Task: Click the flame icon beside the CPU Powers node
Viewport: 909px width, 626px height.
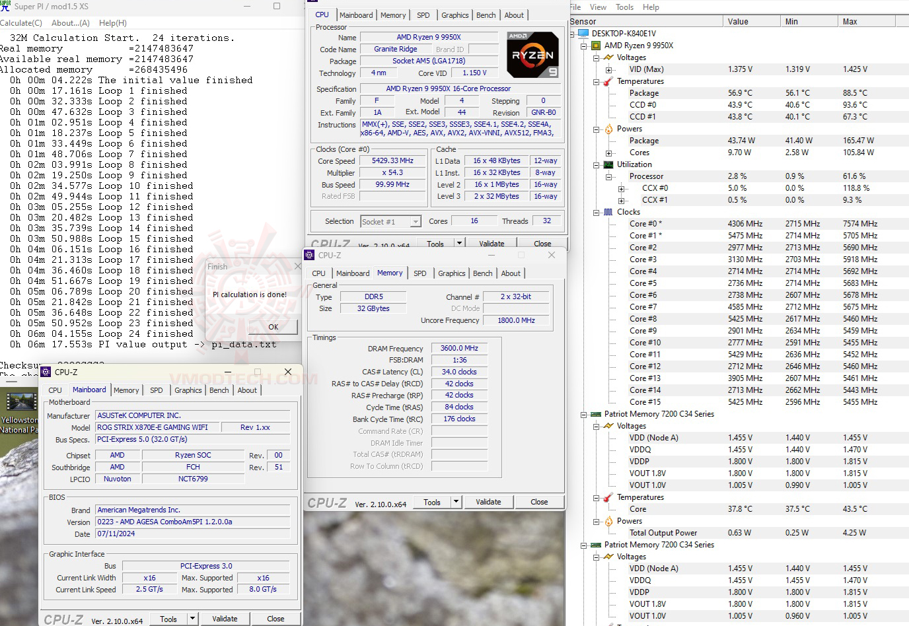Action: (x=608, y=129)
